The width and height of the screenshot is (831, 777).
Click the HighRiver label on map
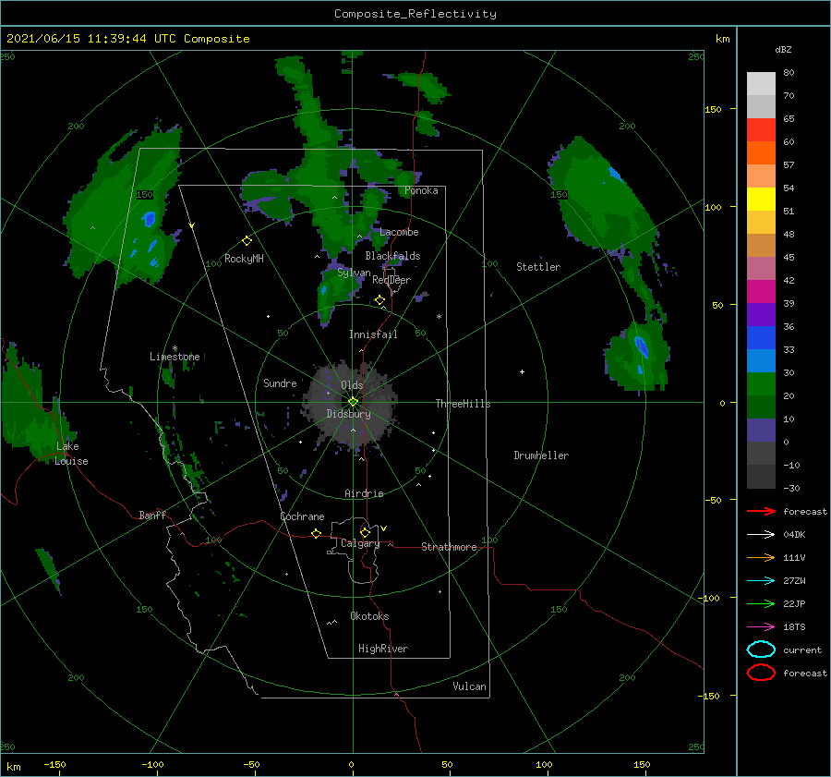[x=383, y=649]
